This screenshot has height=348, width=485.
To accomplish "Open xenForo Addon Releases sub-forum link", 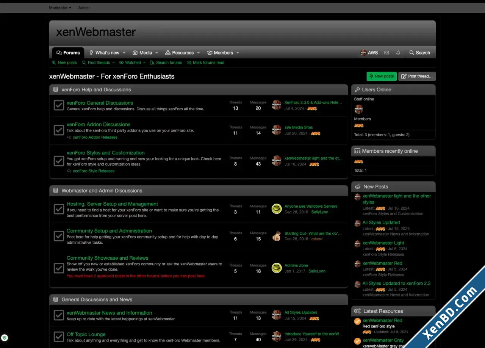I will (95, 137).
